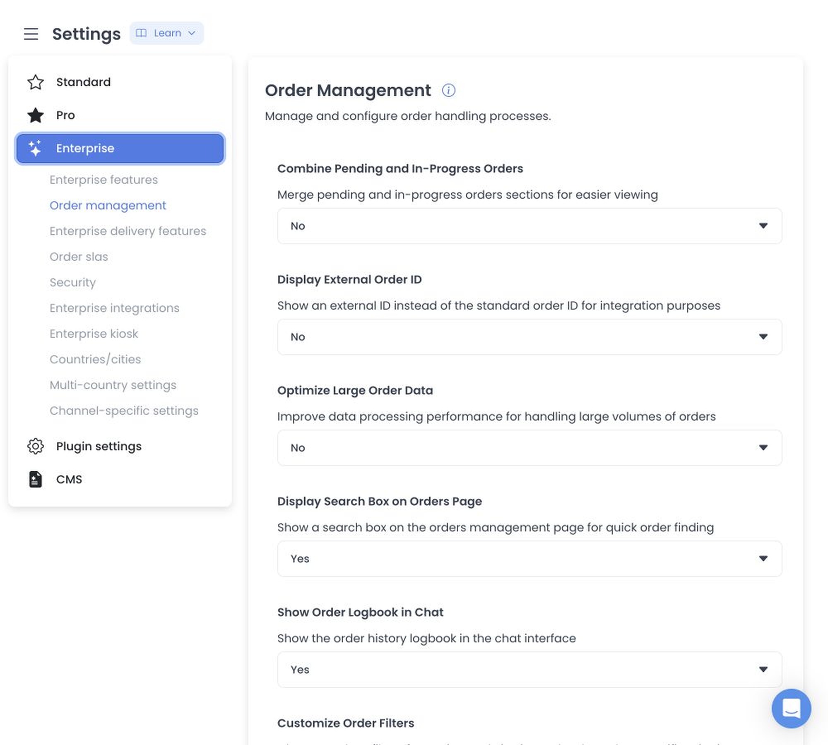This screenshot has height=745, width=828.
Task: Go to Order management submenu
Action: coord(108,205)
